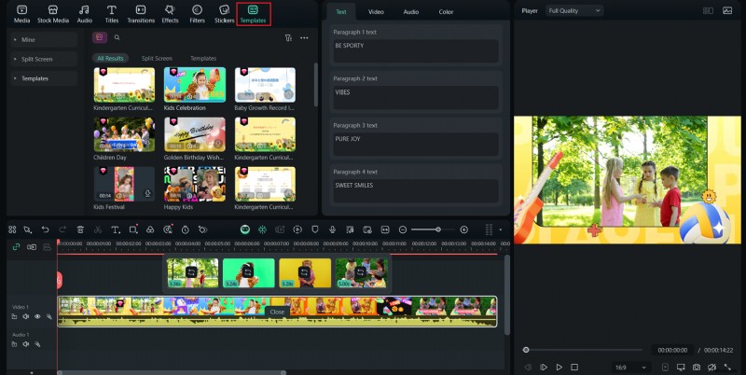Toggle player volume speaker icon
Screen dimensions: 746x375
[x=711, y=368]
